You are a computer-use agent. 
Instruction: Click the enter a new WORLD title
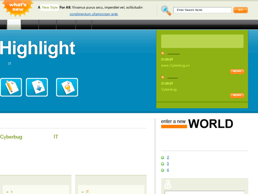197,124
